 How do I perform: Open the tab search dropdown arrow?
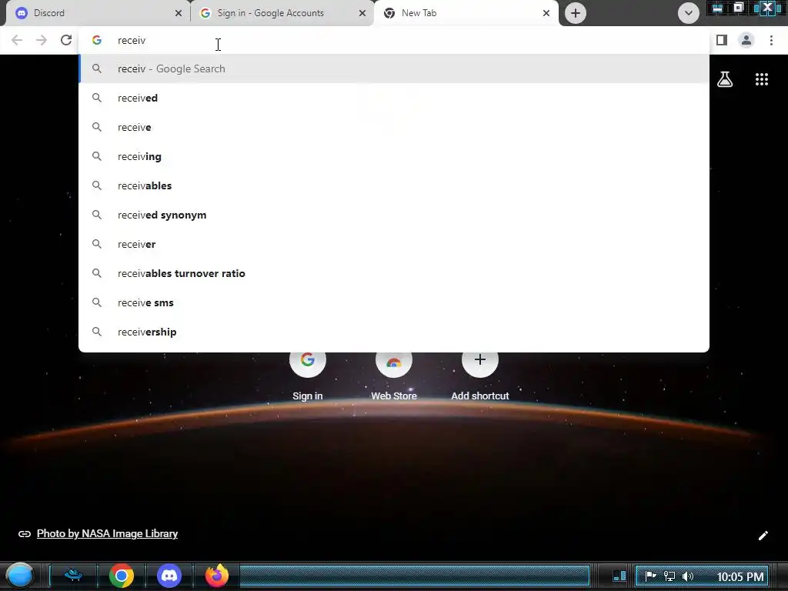coord(689,13)
